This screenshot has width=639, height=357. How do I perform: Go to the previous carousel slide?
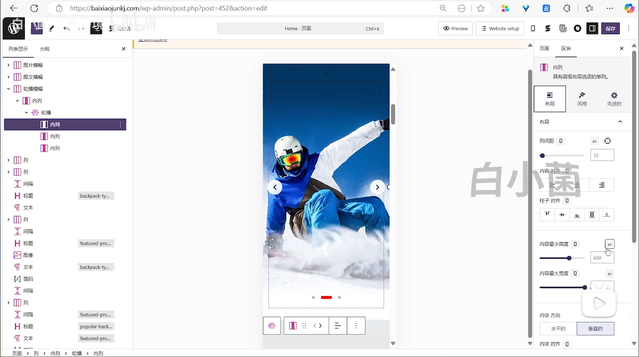(275, 187)
